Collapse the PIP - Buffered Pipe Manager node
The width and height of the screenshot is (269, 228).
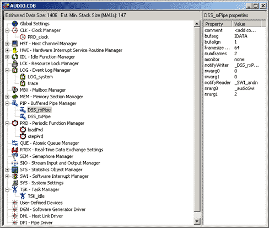[x=7, y=103]
